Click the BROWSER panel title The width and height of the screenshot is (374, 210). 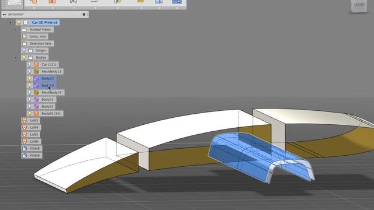(x=16, y=15)
